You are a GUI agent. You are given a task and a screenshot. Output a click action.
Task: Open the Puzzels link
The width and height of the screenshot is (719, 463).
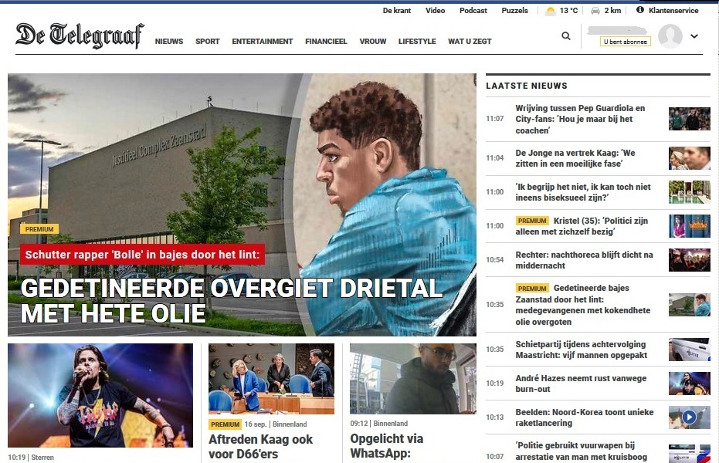coord(514,11)
